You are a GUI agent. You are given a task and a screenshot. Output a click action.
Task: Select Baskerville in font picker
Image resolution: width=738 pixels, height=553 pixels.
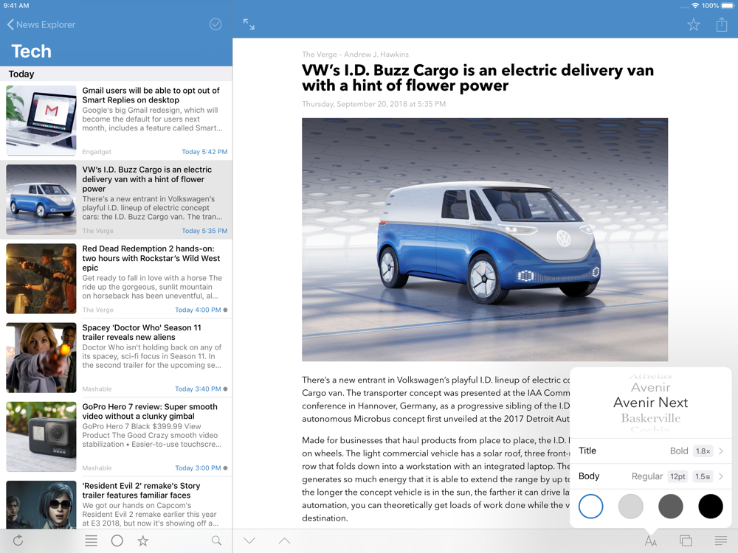(x=650, y=418)
